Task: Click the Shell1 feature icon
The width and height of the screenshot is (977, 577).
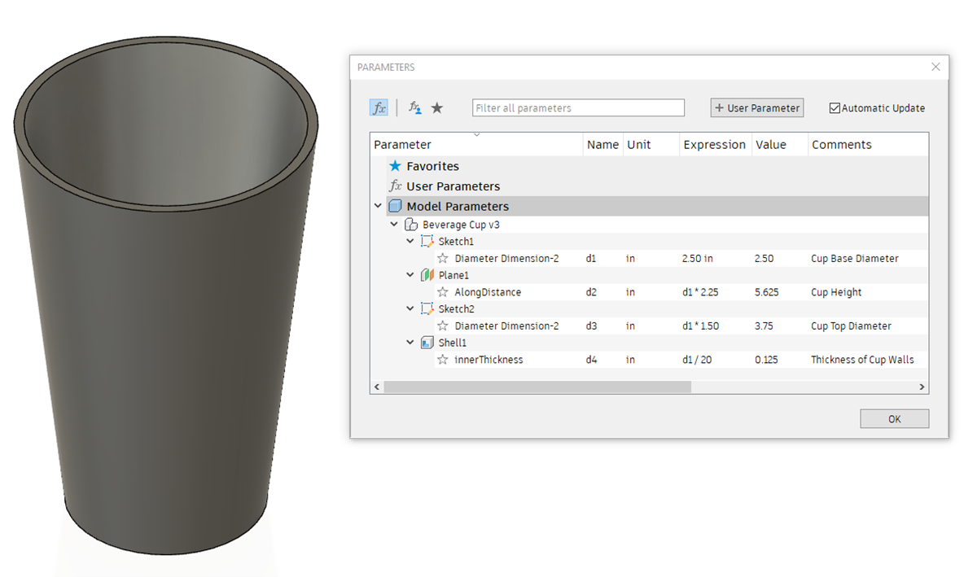Action: pyautogui.click(x=427, y=343)
